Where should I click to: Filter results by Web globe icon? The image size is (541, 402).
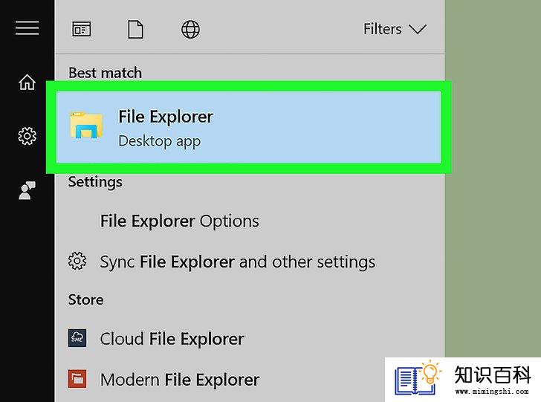point(190,29)
